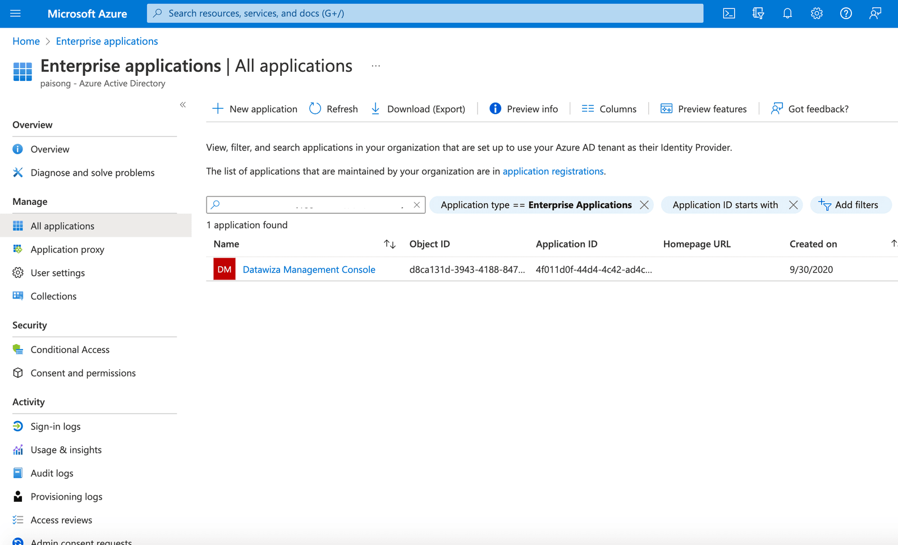The width and height of the screenshot is (898, 545).
Task: Click the Microsoft Azure logo text
Action: pyautogui.click(x=87, y=13)
